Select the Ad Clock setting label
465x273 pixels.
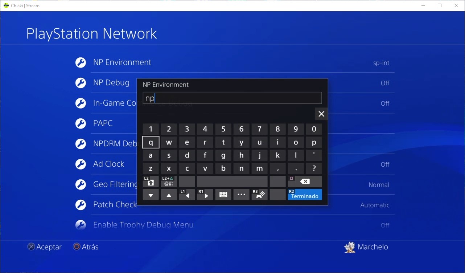point(109,164)
